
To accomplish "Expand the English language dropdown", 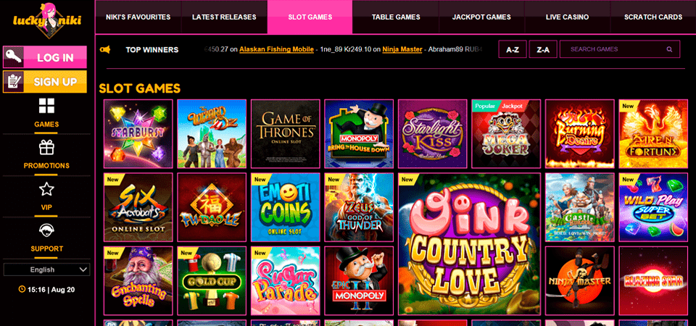I will (46, 269).
